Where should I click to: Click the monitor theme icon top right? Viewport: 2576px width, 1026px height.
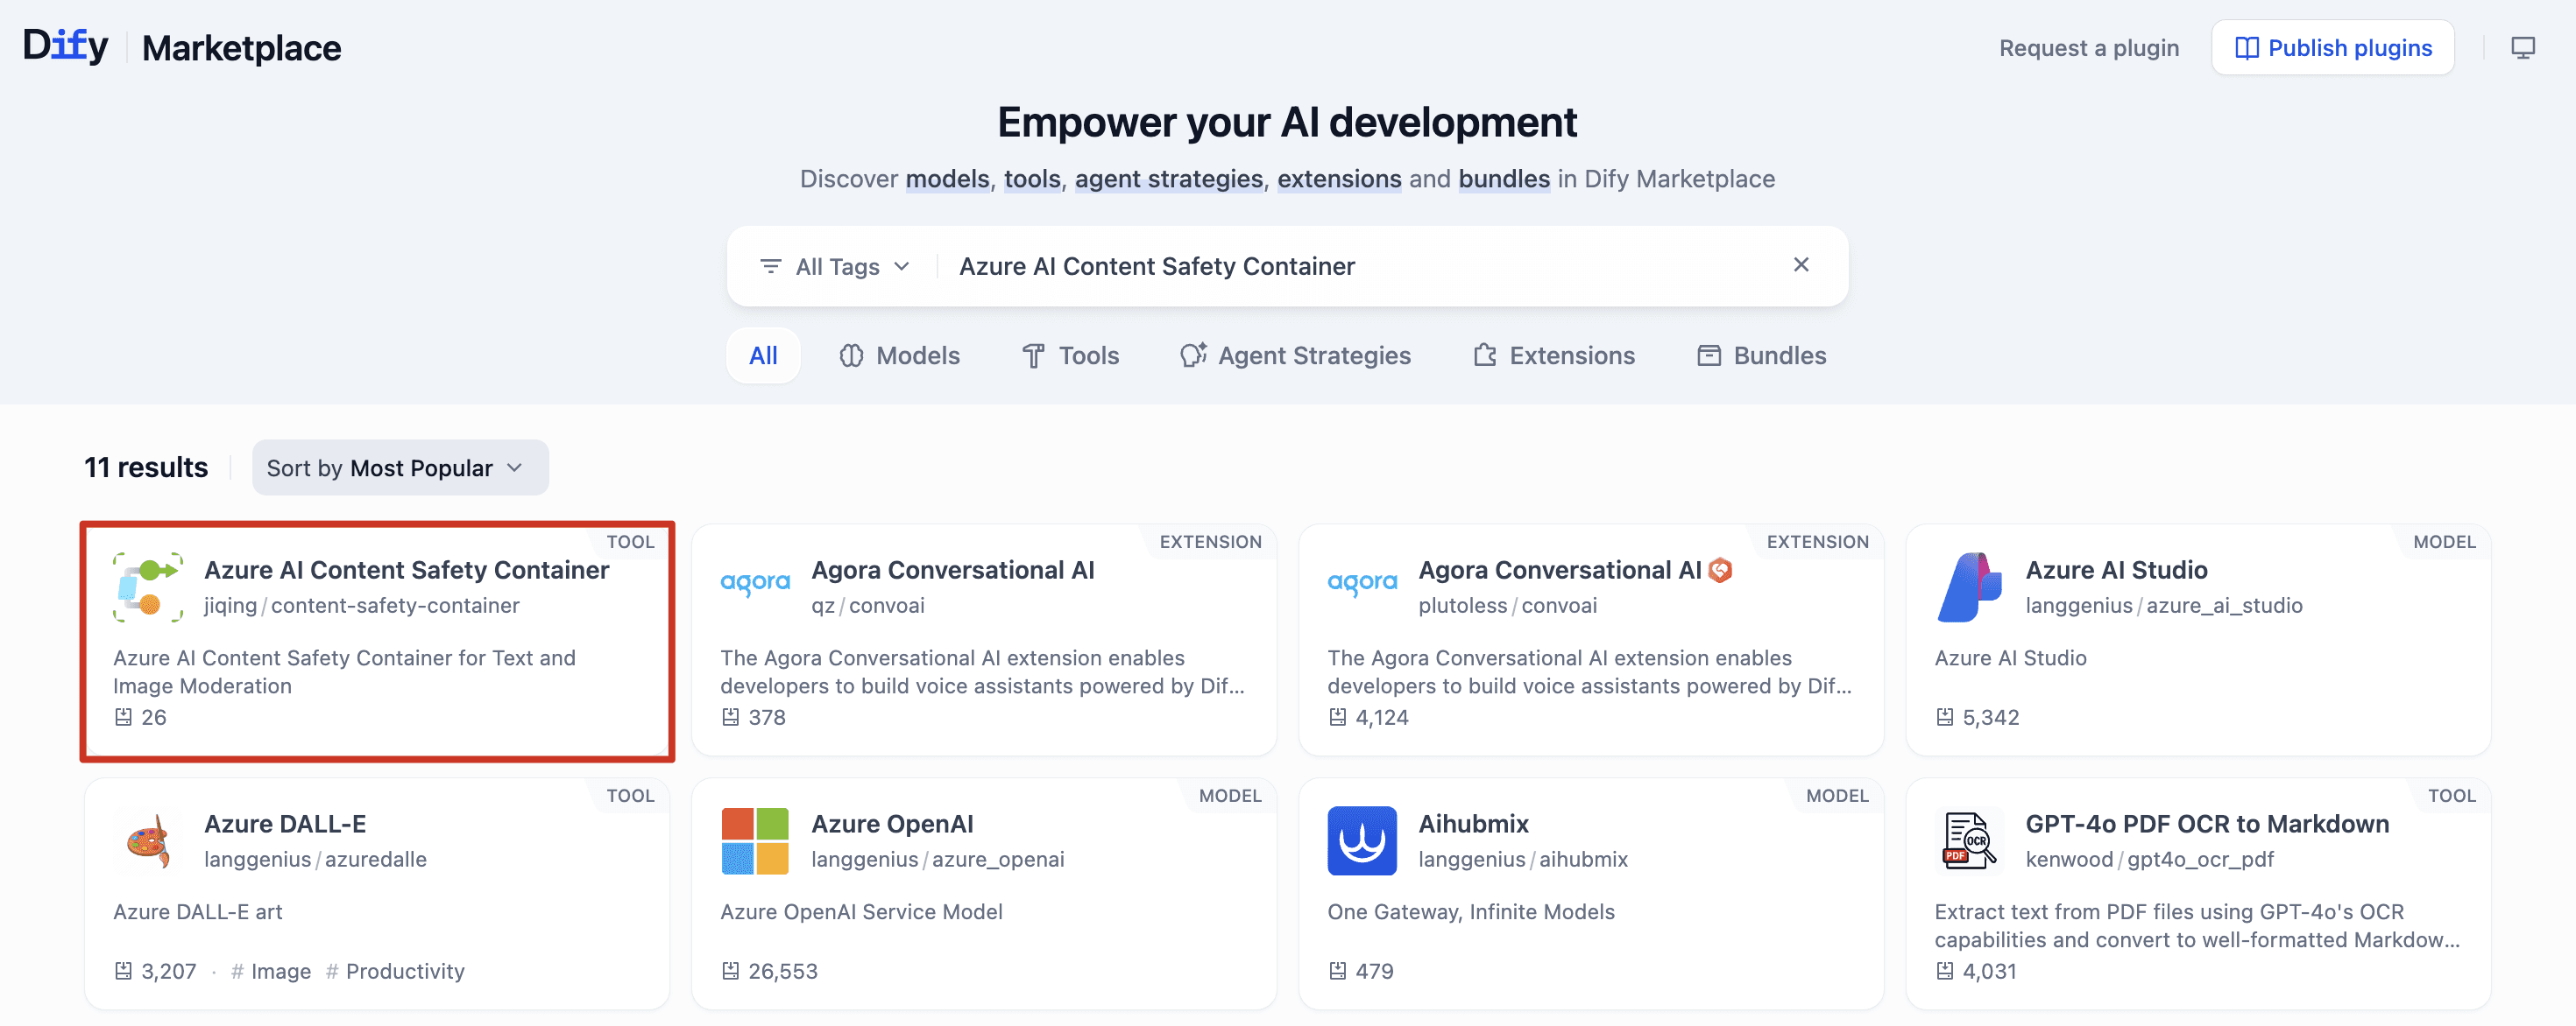click(2522, 48)
